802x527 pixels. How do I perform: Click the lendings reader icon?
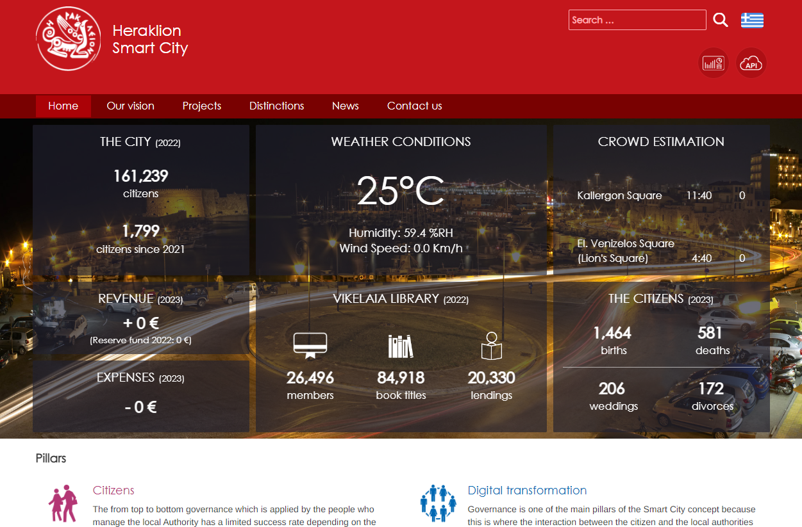click(491, 345)
